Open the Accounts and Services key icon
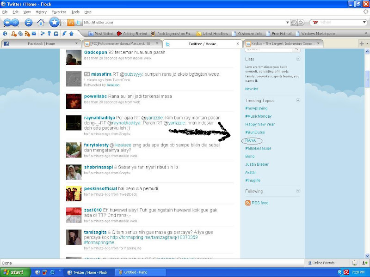This screenshot has width=370, height=277. point(49,34)
